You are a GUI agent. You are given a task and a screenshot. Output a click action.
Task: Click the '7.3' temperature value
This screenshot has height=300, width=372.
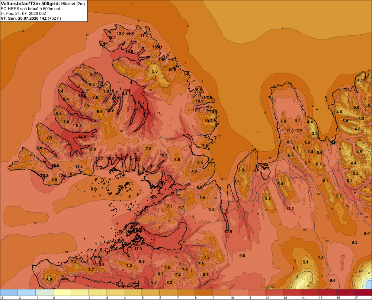pyautogui.click(x=207, y=257)
